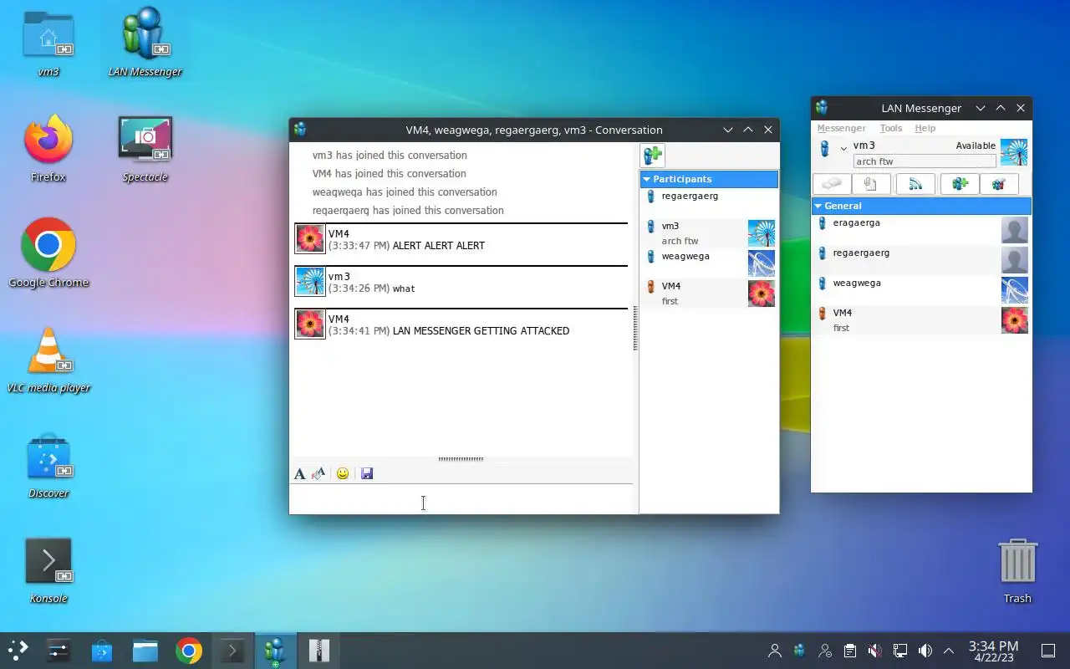Open the font chooser in chat toolbar
Screen dimensions: 1070x669
pyautogui.click(x=300, y=474)
